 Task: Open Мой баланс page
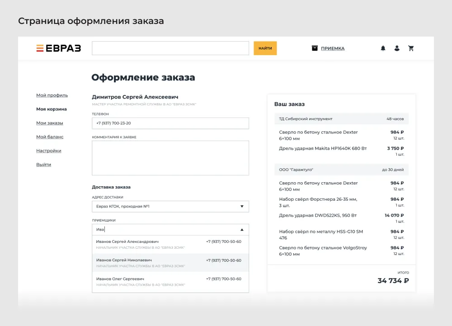pyautogui.click(x=50, y=137)
